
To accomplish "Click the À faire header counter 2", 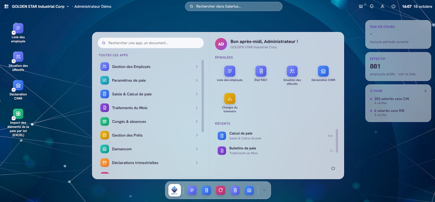I will 425,91.
